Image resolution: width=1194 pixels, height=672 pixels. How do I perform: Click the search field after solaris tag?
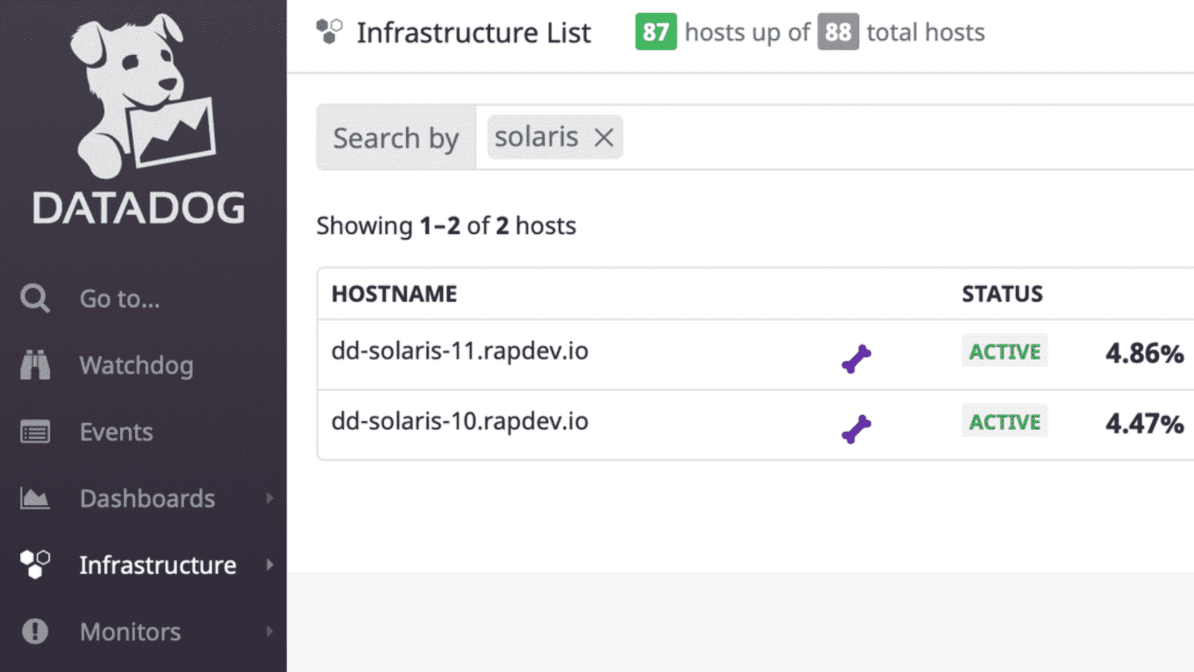click(x=908, y=137)
